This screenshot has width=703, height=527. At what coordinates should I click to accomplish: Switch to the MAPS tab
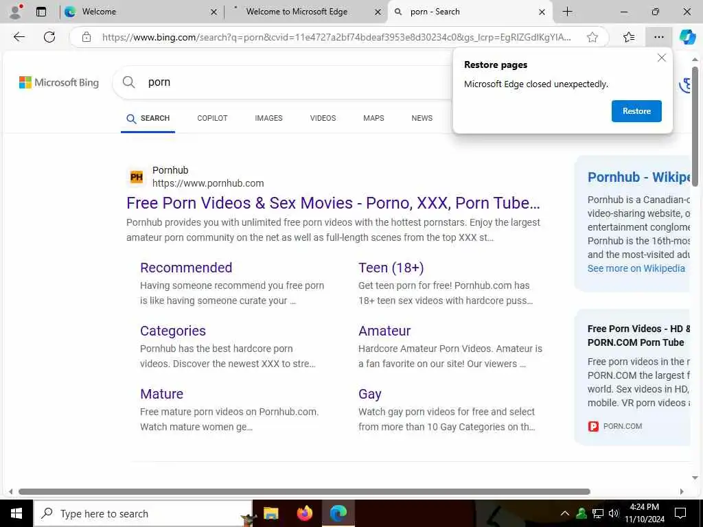[373, 118]
